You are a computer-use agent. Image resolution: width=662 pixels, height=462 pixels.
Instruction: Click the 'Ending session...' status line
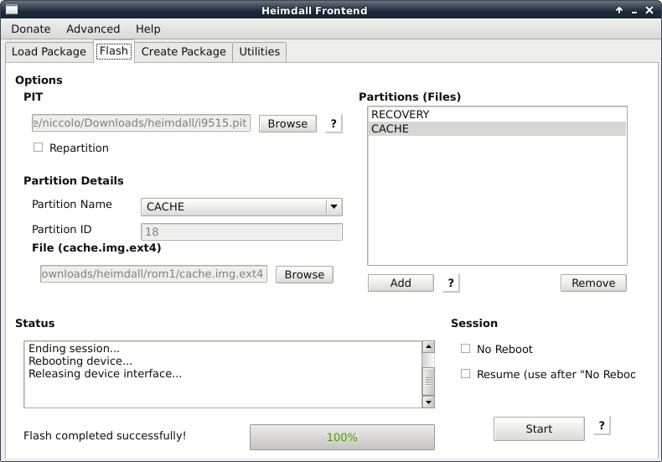pos(74,349)
